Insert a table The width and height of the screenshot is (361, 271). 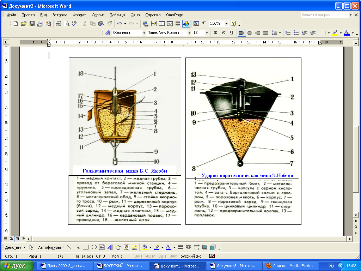click(161, 24)
